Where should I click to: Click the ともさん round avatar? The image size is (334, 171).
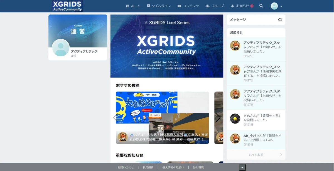click(x=235, y=119)
